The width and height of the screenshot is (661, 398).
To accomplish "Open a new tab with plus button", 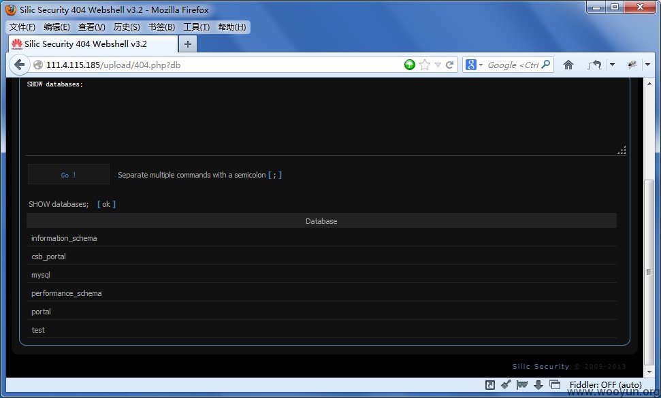I will [188, 44].
